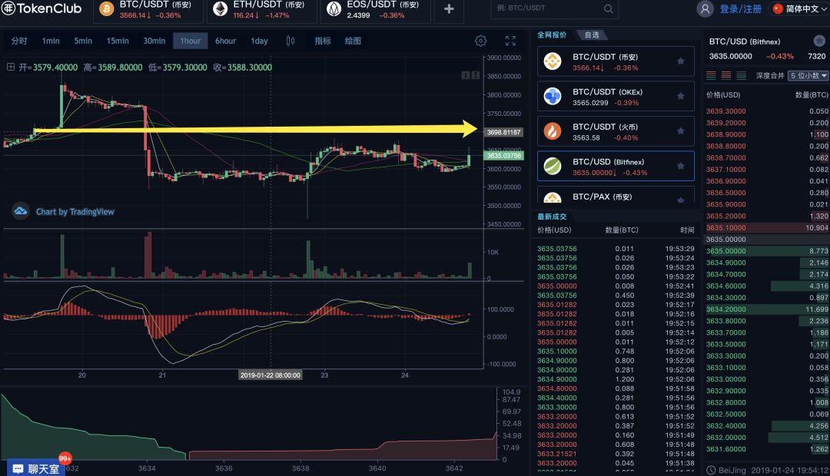Click the search magnifier icon

(x=608, y=8)
